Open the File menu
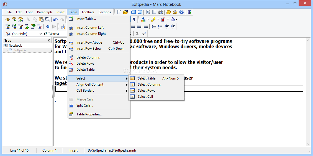Screen dimensions: 313x156 click(x=9, y=12)
